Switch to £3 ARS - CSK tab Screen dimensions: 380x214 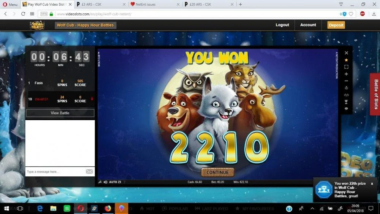[x=101, y=4]
